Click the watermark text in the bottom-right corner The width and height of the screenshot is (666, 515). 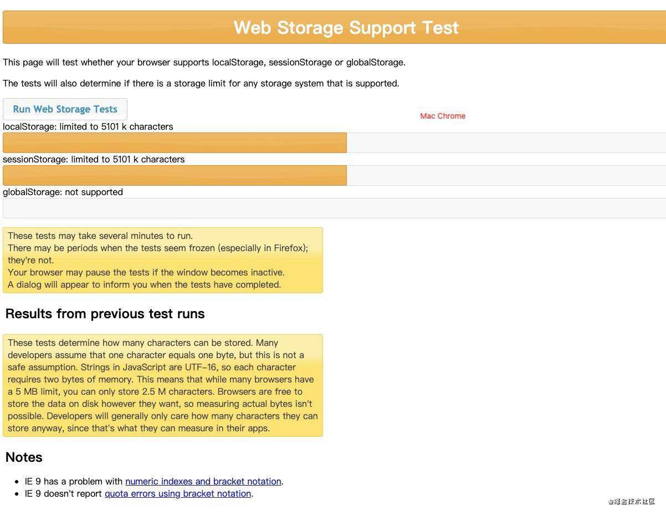tap(631, 502)
